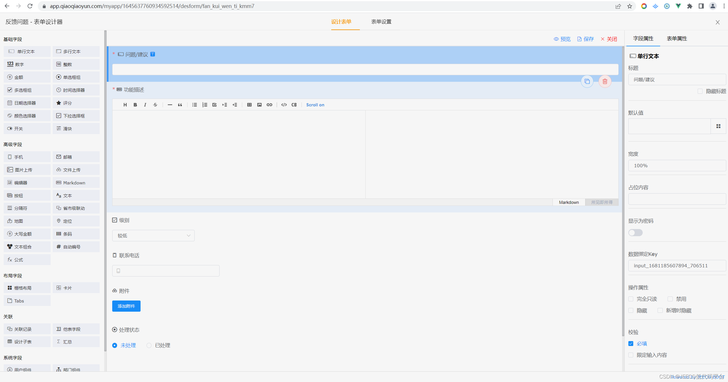Copy the selected 问题/建议 field
Image resolution: width=728 pixels, height=382 pixels.
[587, 81]
